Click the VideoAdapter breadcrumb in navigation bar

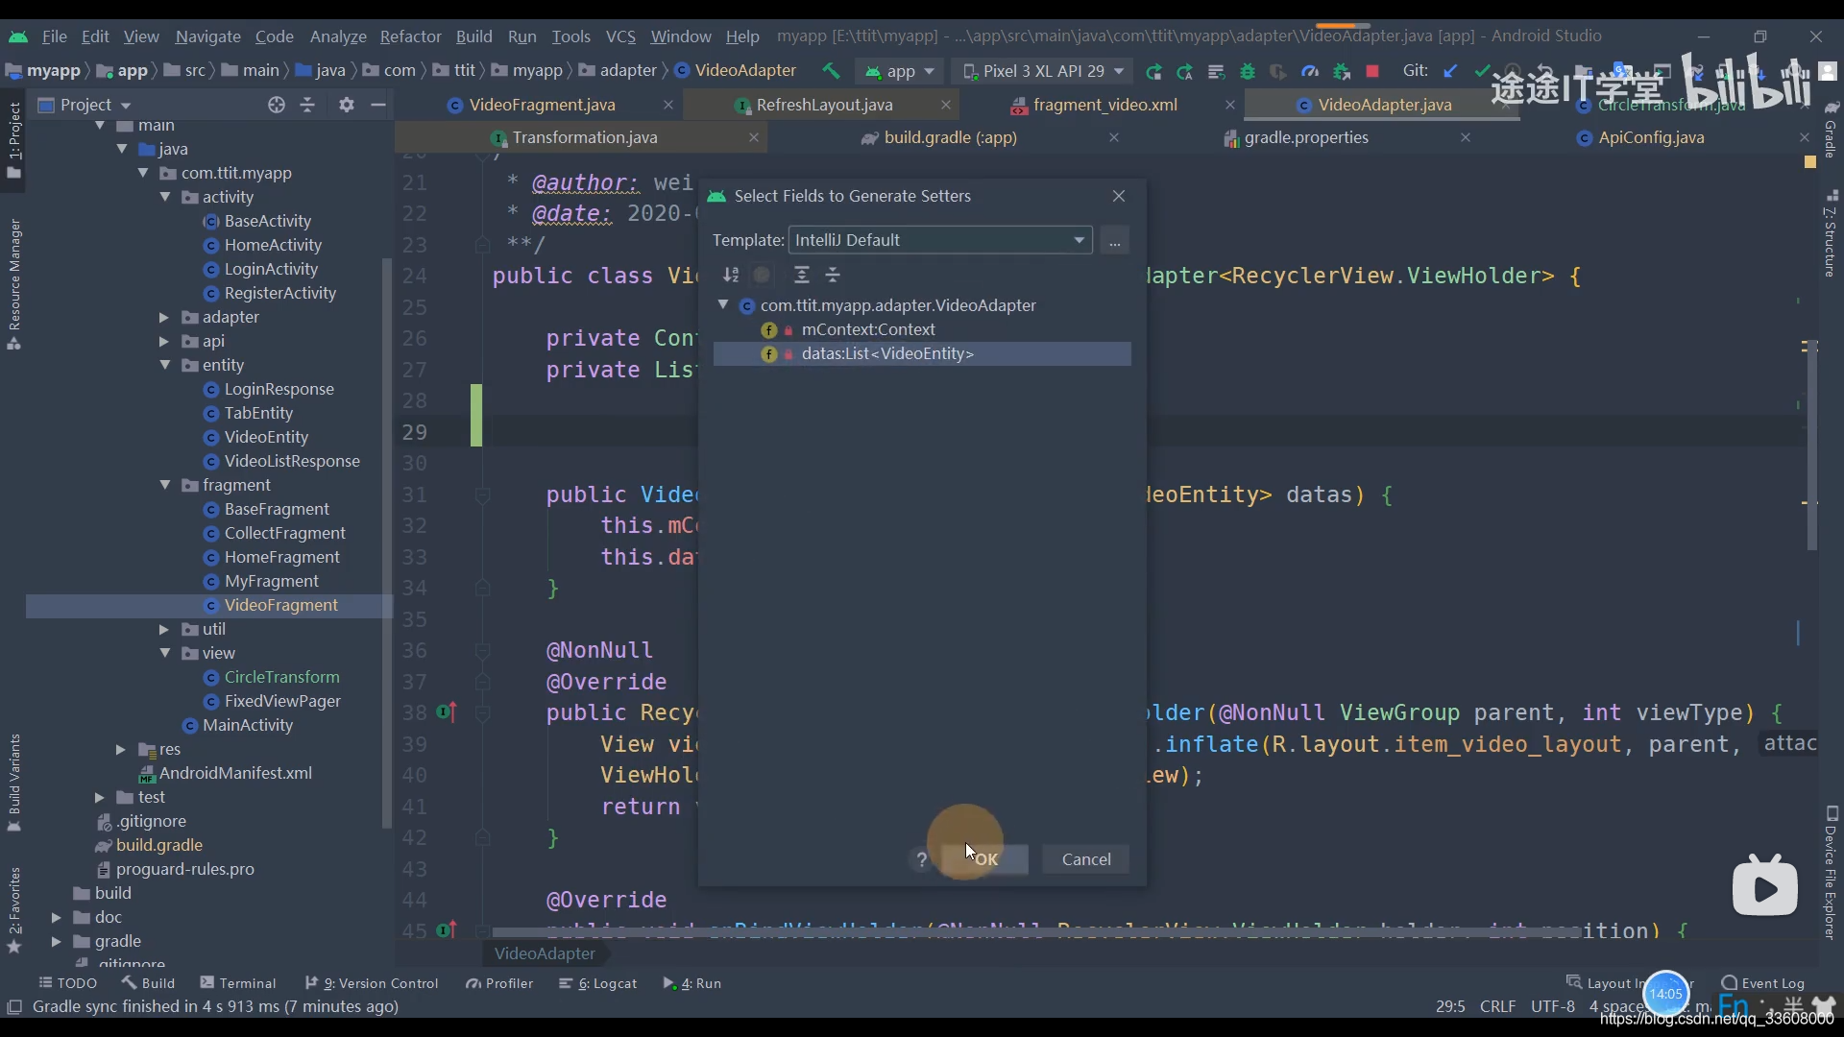[x=736, y=70]
